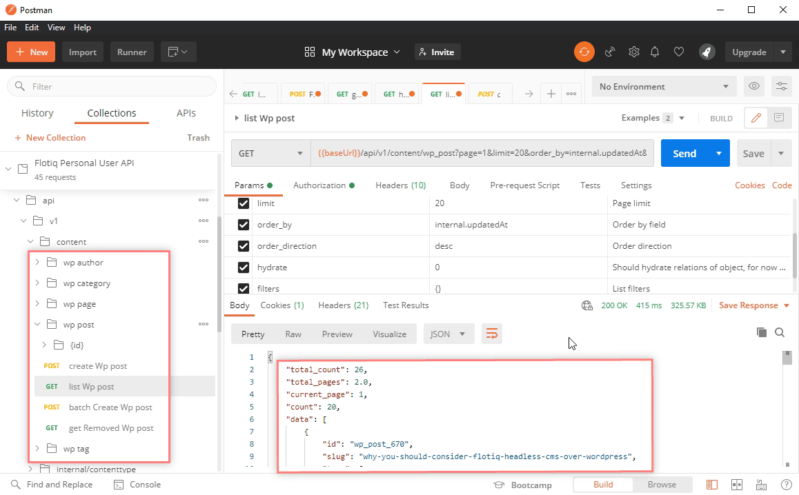Collapse the wp post folder
799x495 pixels.
coord(37,324)
